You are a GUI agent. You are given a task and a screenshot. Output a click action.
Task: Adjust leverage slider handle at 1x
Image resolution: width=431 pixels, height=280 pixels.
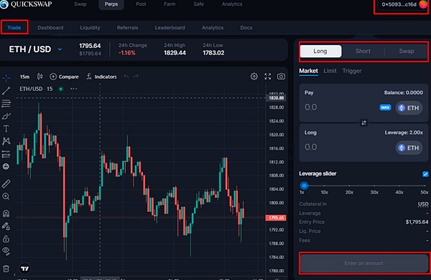pyautogui.click(x=304, y=185)
